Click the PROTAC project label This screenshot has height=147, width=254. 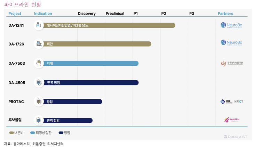pyautogui.click(x=16, y=101)
